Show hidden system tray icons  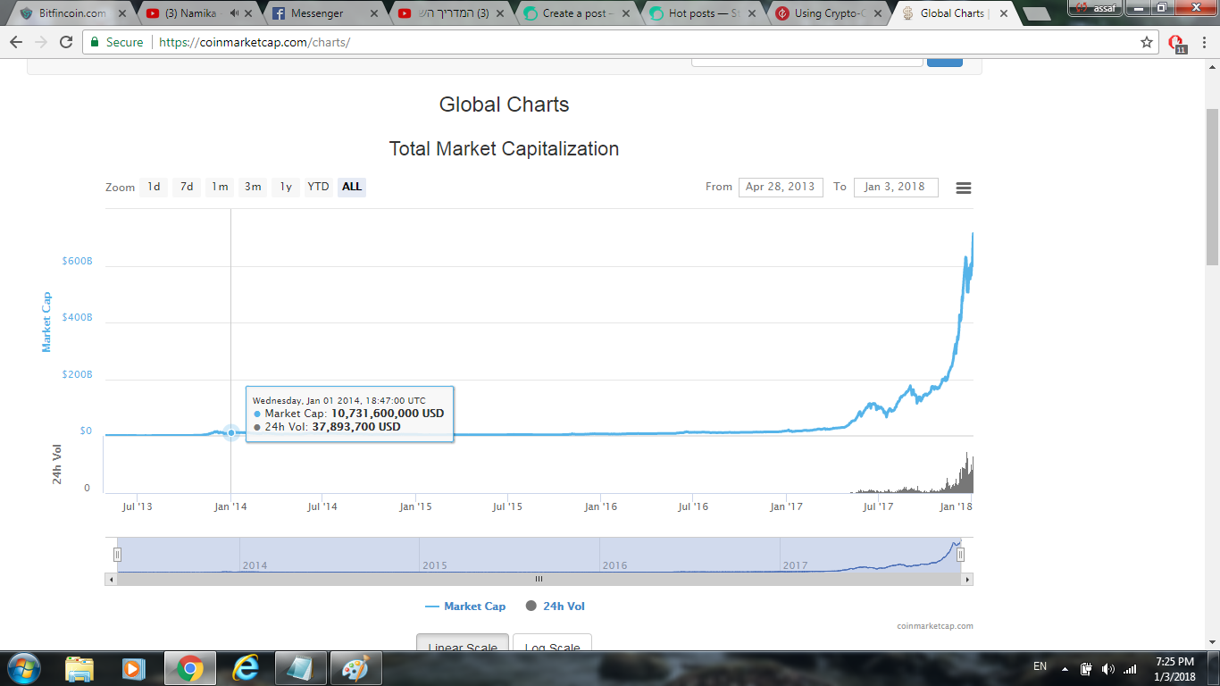[x=1065, y=668]
